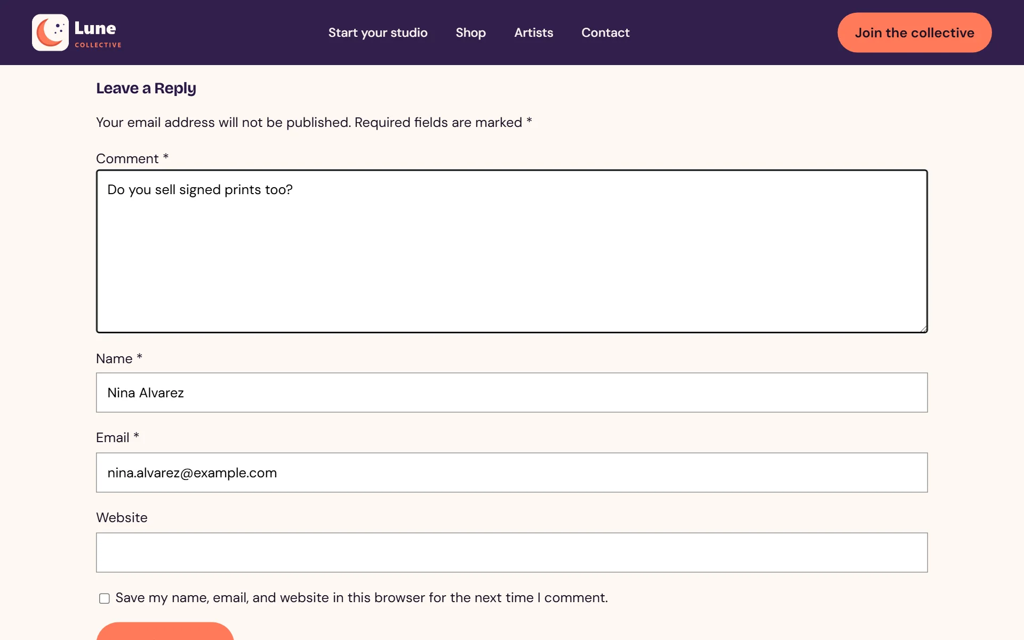Click the Name field with Nina Alvarez
Viewport: 1024px width, 640px height.
[x=511, y=393]
